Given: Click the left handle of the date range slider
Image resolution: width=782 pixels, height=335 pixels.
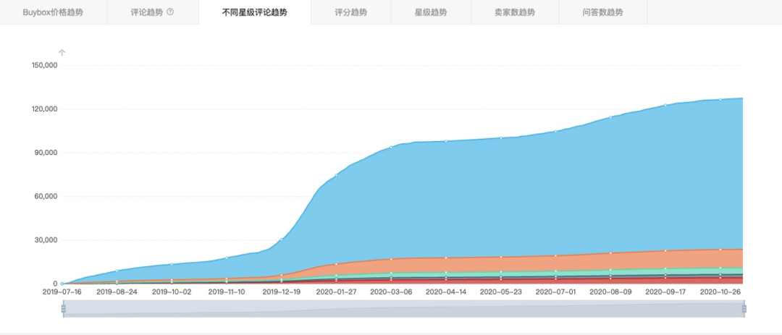Looking at the screenshot, I should [x=63, y=309].
